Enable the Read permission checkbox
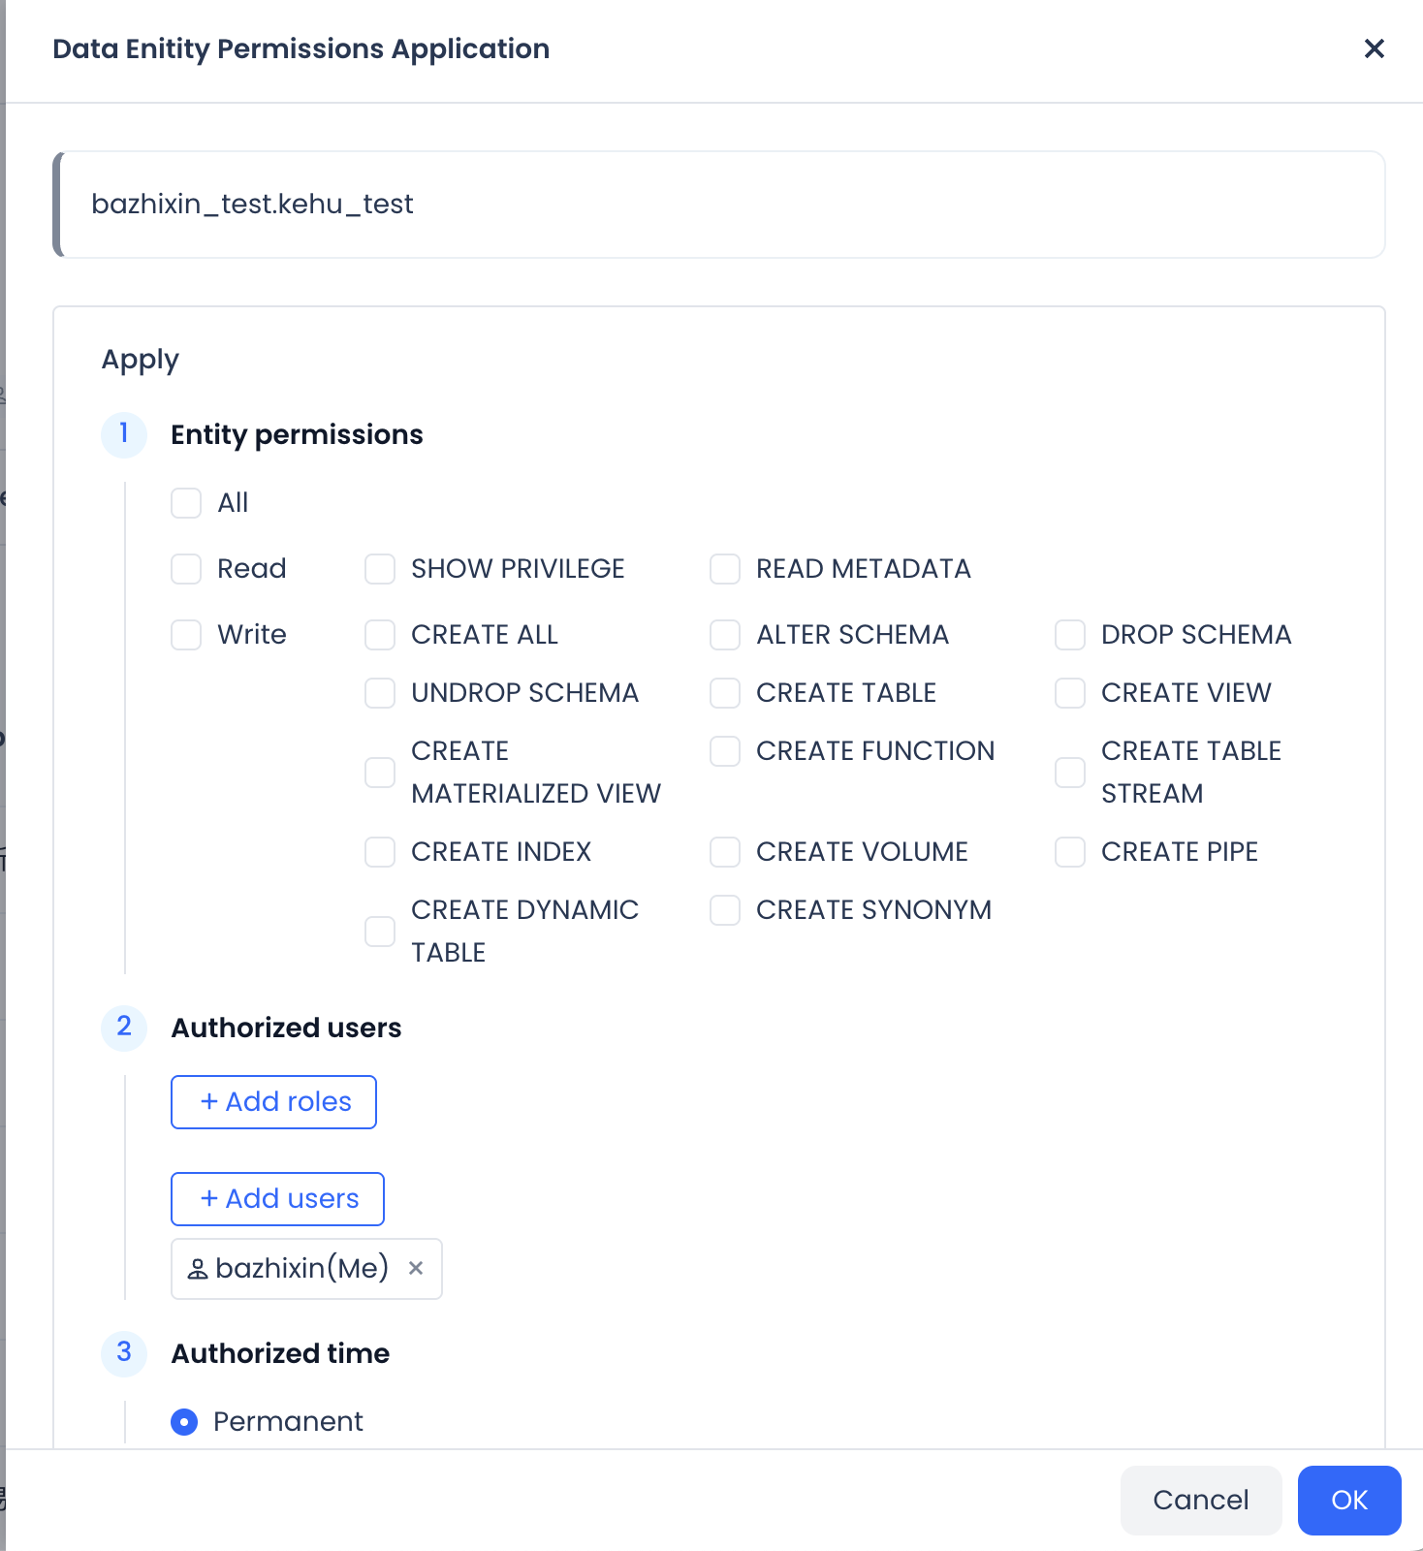 click(186, 569)
